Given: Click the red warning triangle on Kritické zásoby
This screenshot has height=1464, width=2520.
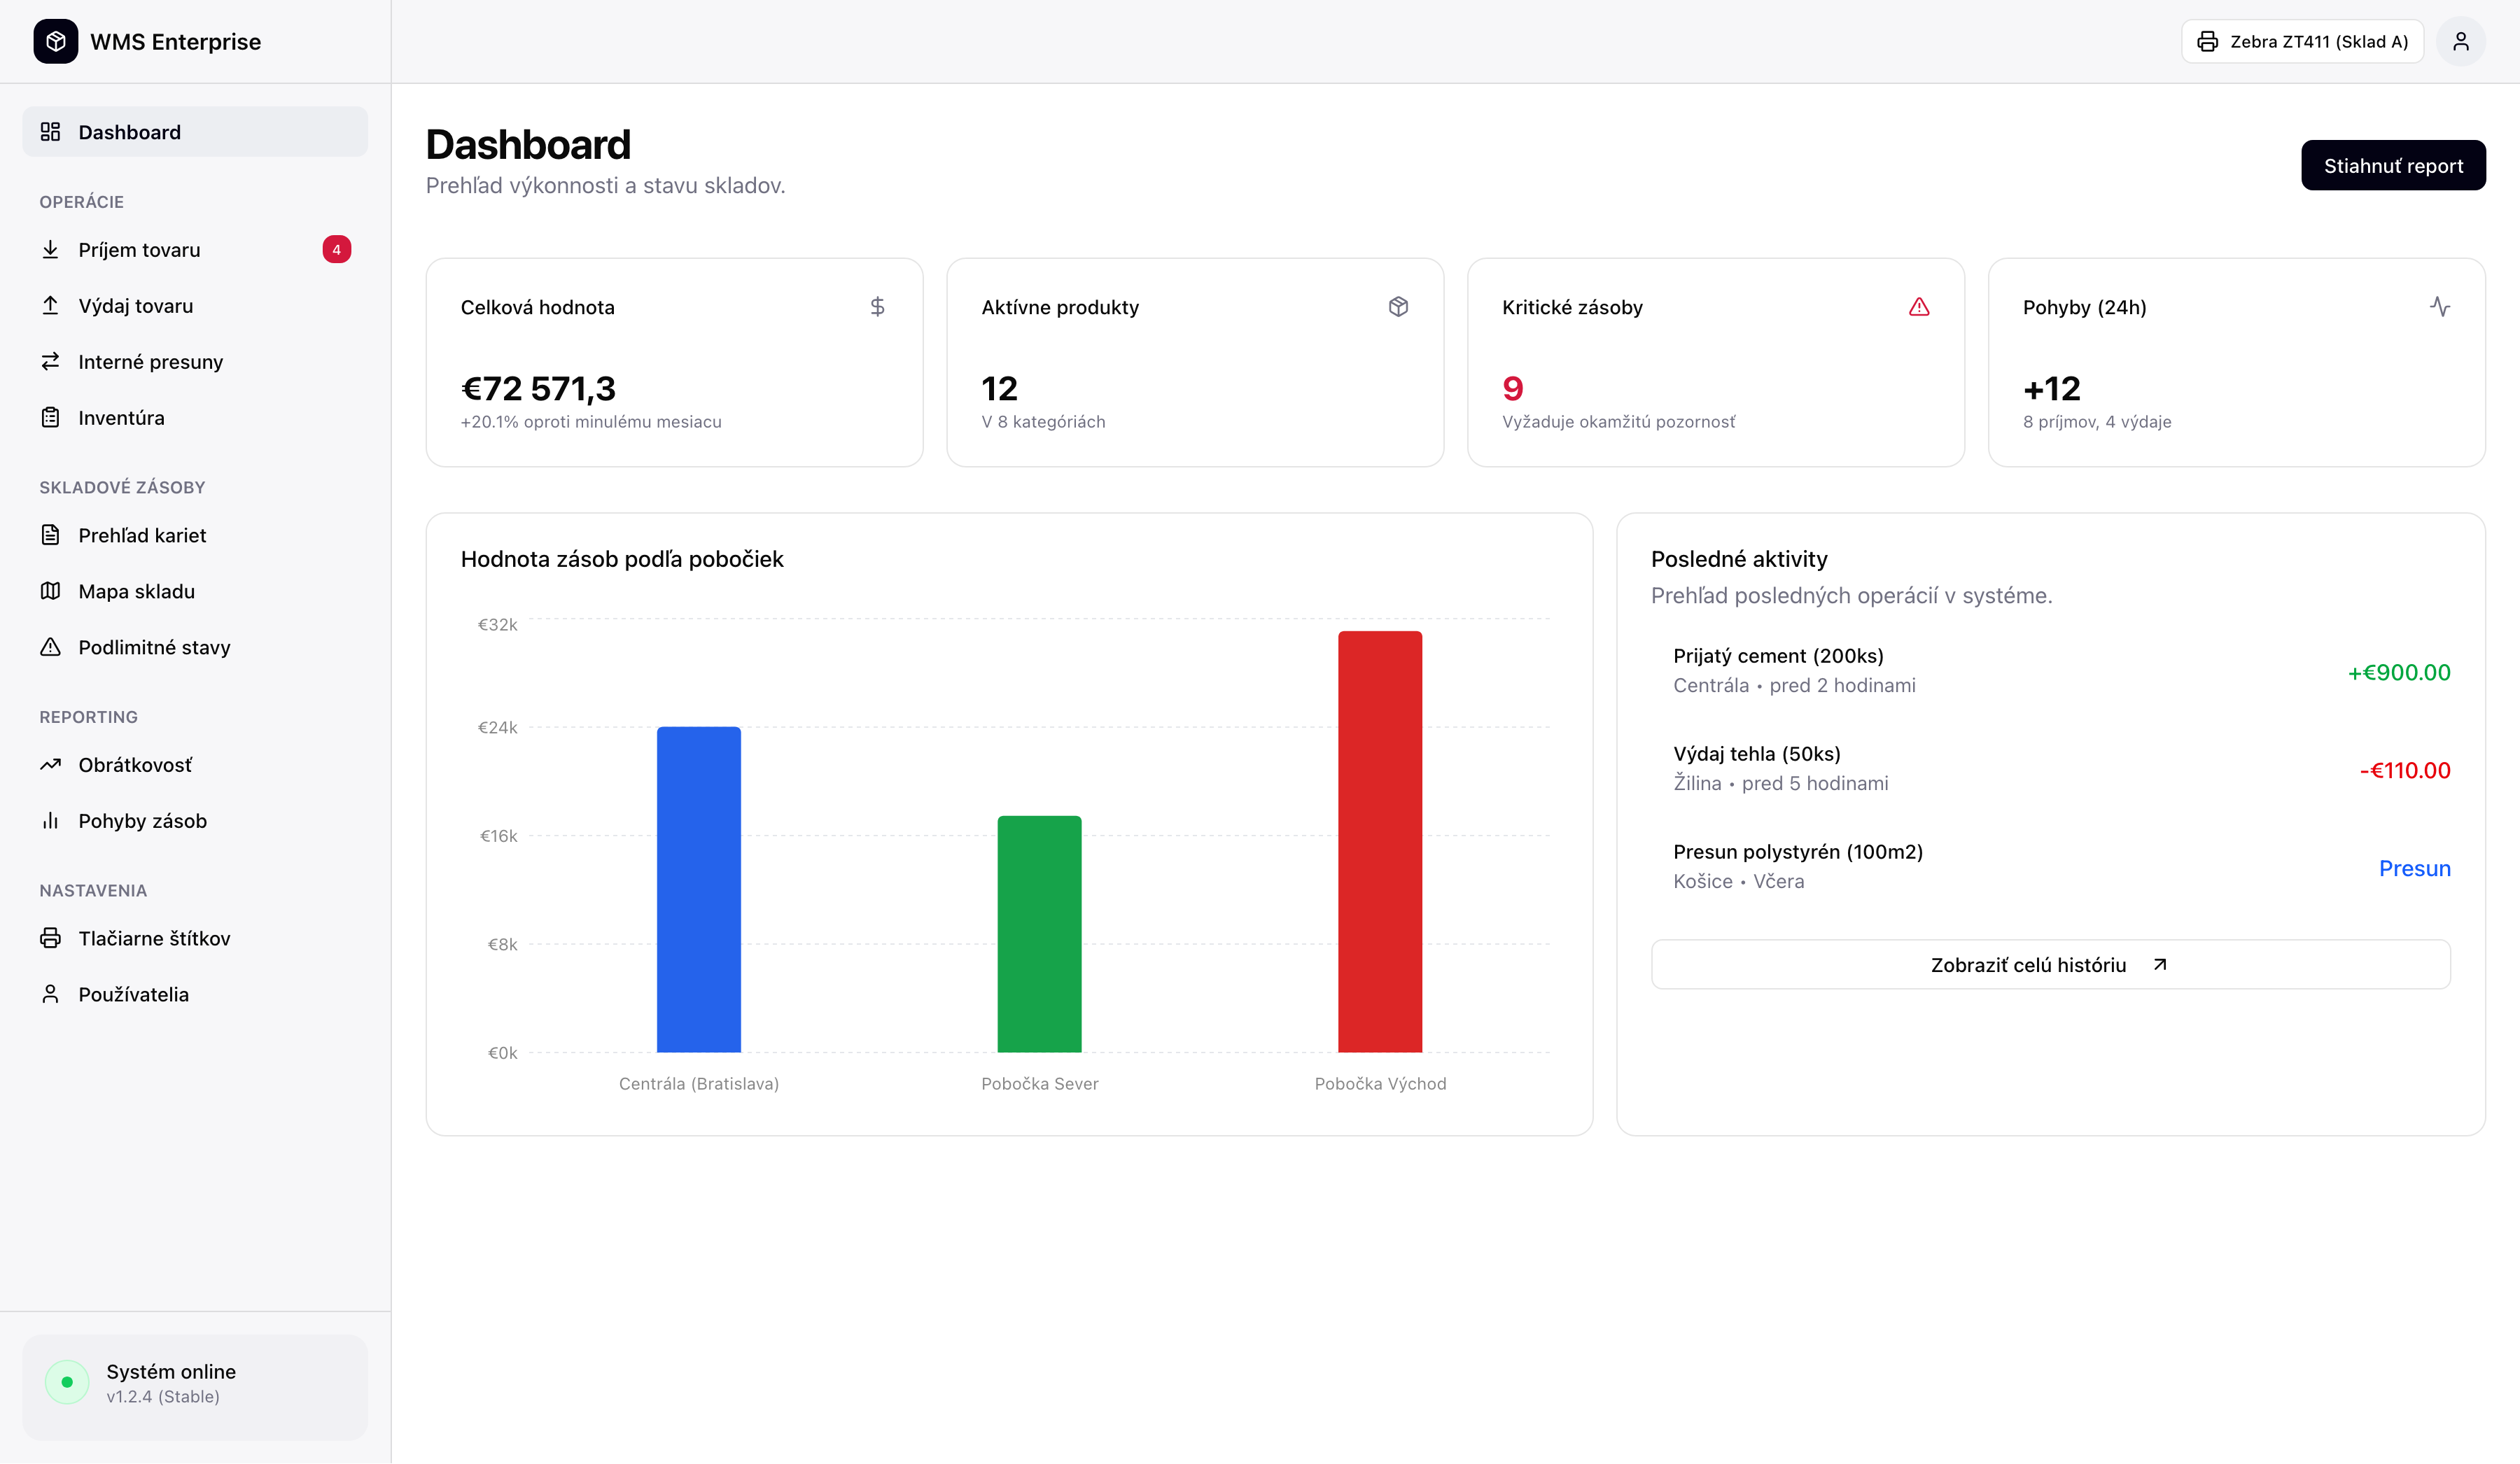Looking at the screenshot, I should pyautogui.click(x=1918, y=307).
